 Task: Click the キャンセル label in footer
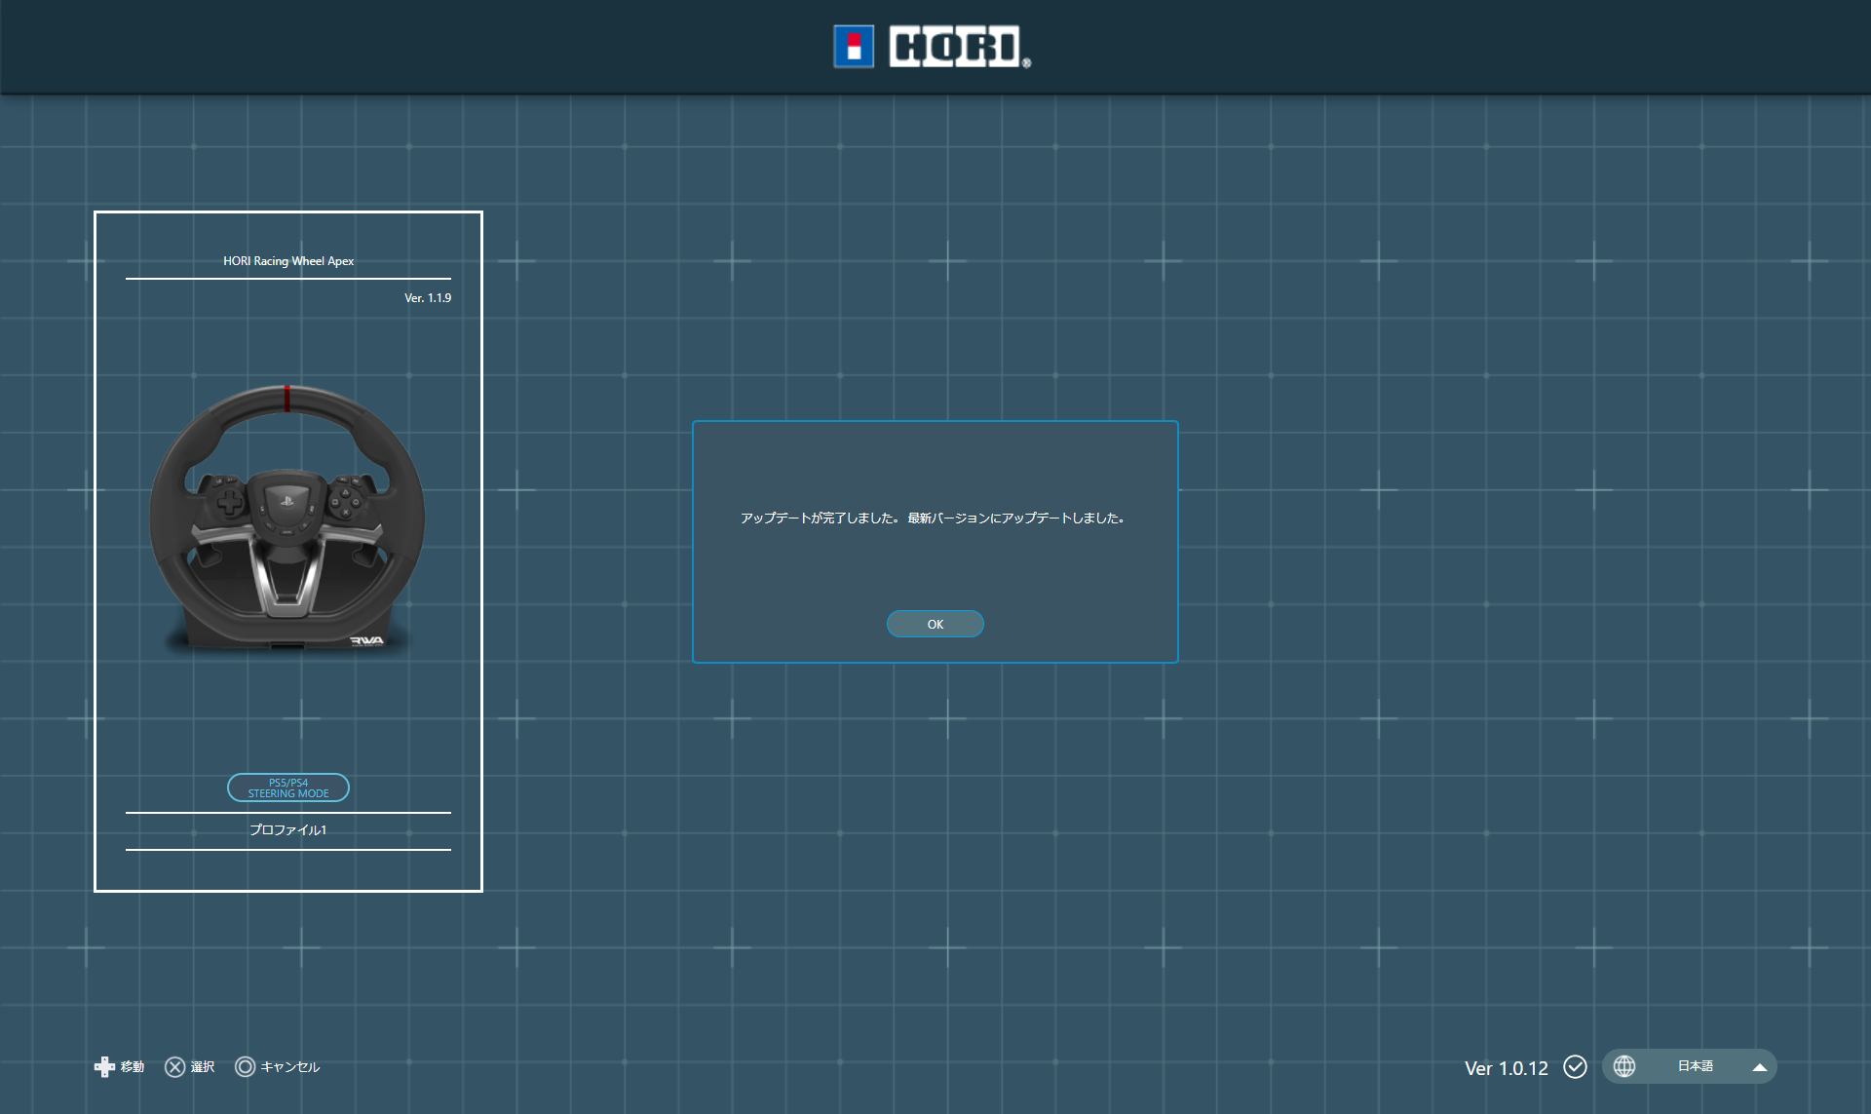coord(290,1067)
